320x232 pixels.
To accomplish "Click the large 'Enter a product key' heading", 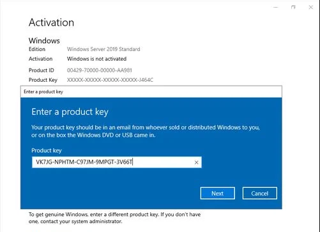I will (70, 112).
